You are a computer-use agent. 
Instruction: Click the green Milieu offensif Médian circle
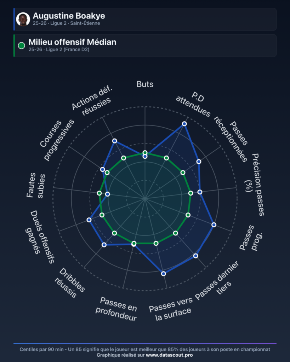coord(22,46)
